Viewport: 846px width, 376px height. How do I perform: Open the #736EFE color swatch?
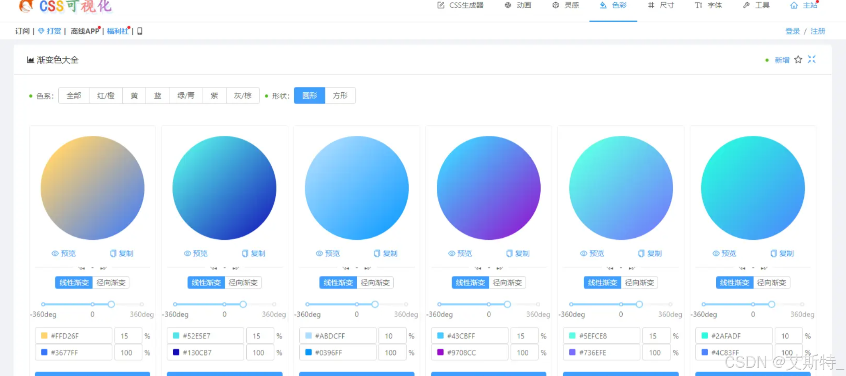pyautogui.click(x=572, y=352)
